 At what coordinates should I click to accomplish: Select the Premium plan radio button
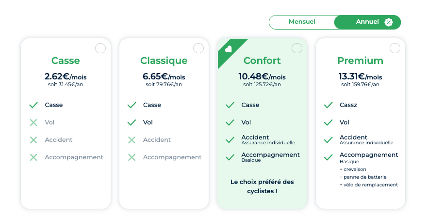point(395,48)
